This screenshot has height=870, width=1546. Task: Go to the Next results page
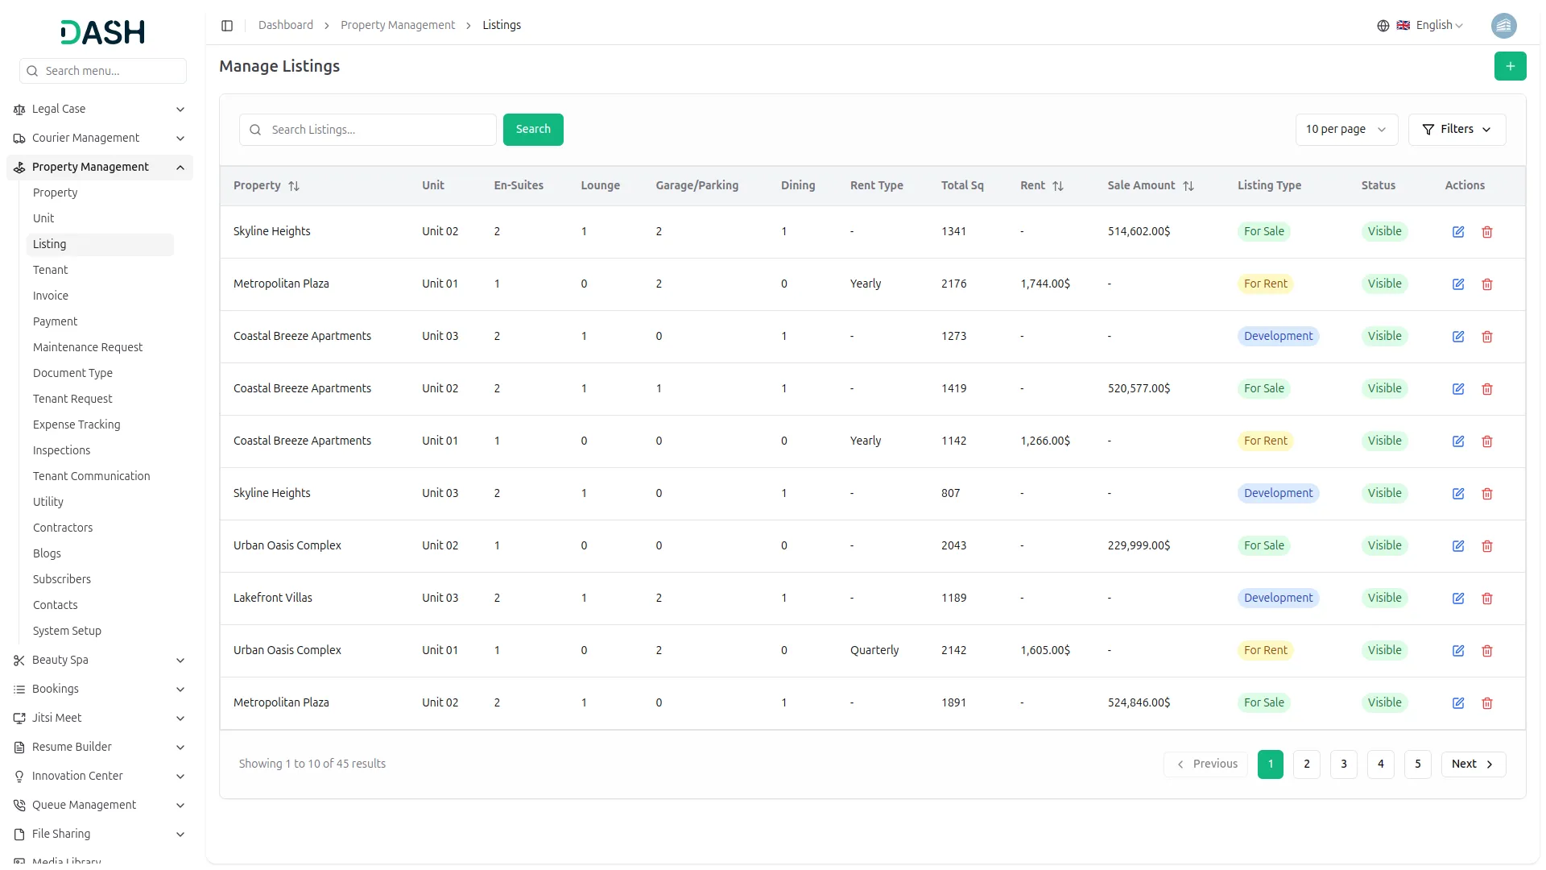(x=1472, y=764)
